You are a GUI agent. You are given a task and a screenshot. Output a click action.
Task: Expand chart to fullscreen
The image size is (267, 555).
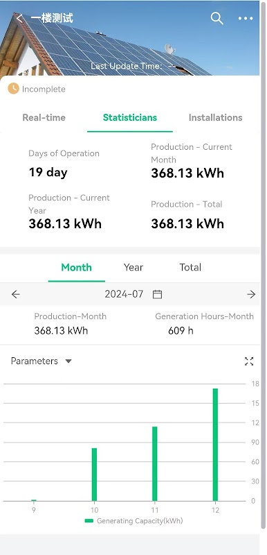click(249, 361)
